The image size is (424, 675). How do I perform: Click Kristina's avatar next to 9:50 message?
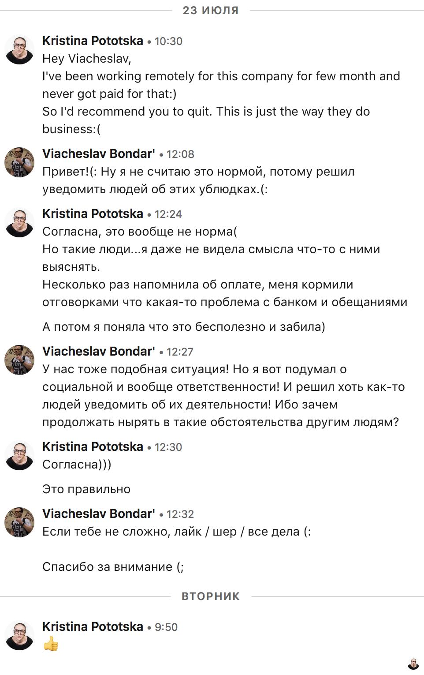click(x=19, y=635)
